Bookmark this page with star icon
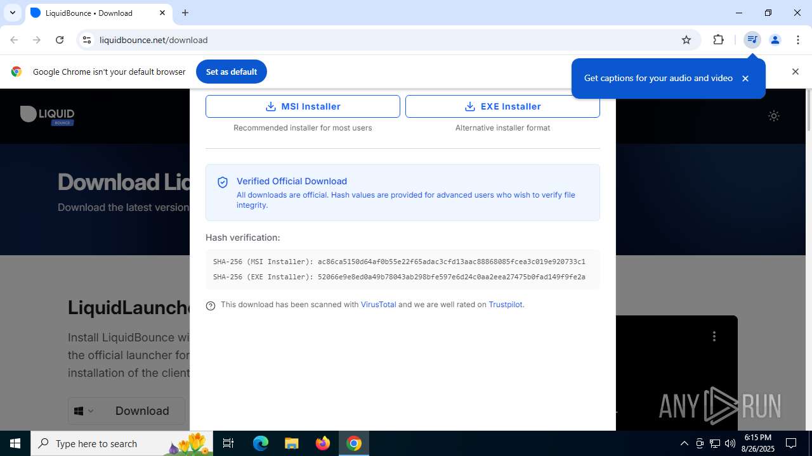Image resolution: width=812 pixels, height=456 pixels. pos(686,40)
